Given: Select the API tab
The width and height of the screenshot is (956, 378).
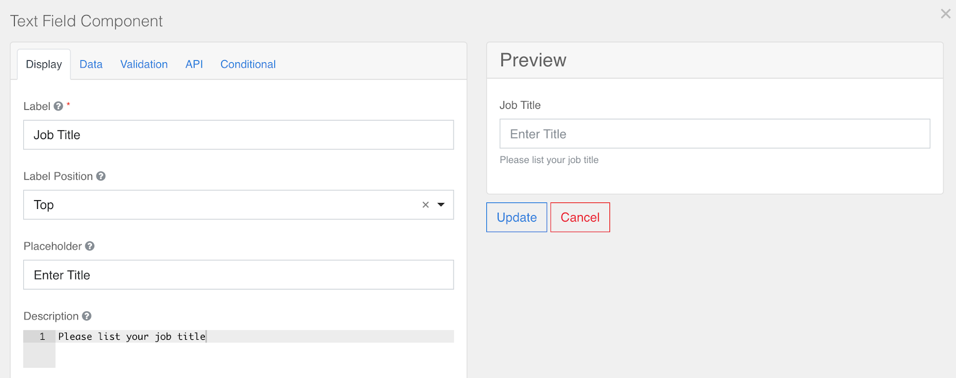Looking at the screenshot, I should click(194, 64).
